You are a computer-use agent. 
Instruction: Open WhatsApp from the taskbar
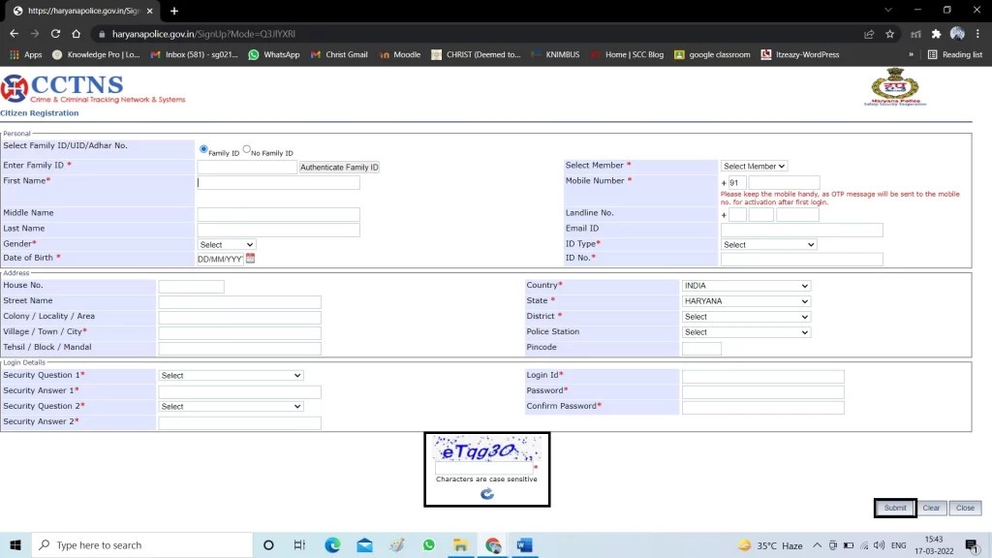[x=428, y=545]
